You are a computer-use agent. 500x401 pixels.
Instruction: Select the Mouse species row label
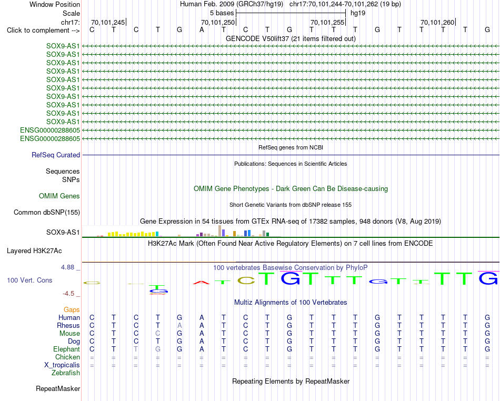click(x=69, y=334)
